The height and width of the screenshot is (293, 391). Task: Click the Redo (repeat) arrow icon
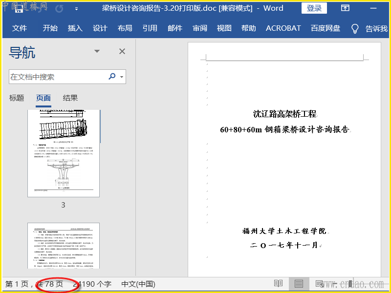click(59, 9)
